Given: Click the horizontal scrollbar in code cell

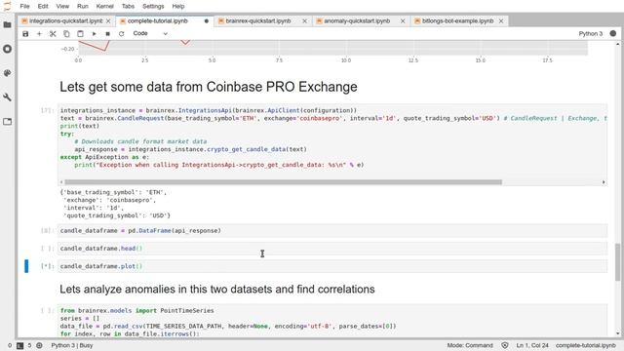Looking at the screenshot, I should point(284,182).
